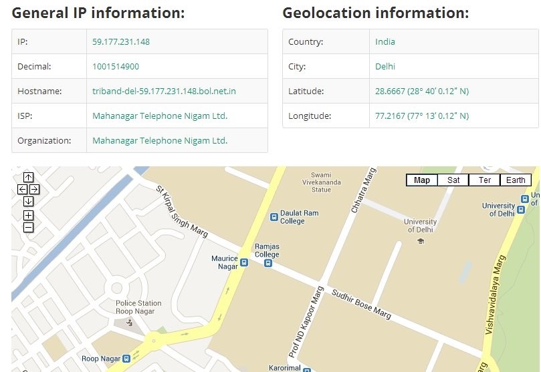The width and height of the screenshot is (541, 372).
Task: Pan the map up with the arrow
Action: 28,178
